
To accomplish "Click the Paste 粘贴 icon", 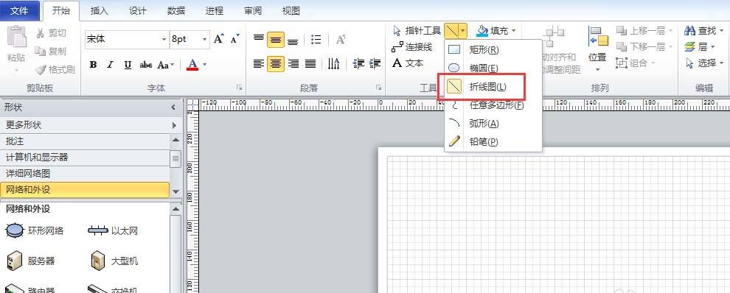I will (x=17, y=38).
